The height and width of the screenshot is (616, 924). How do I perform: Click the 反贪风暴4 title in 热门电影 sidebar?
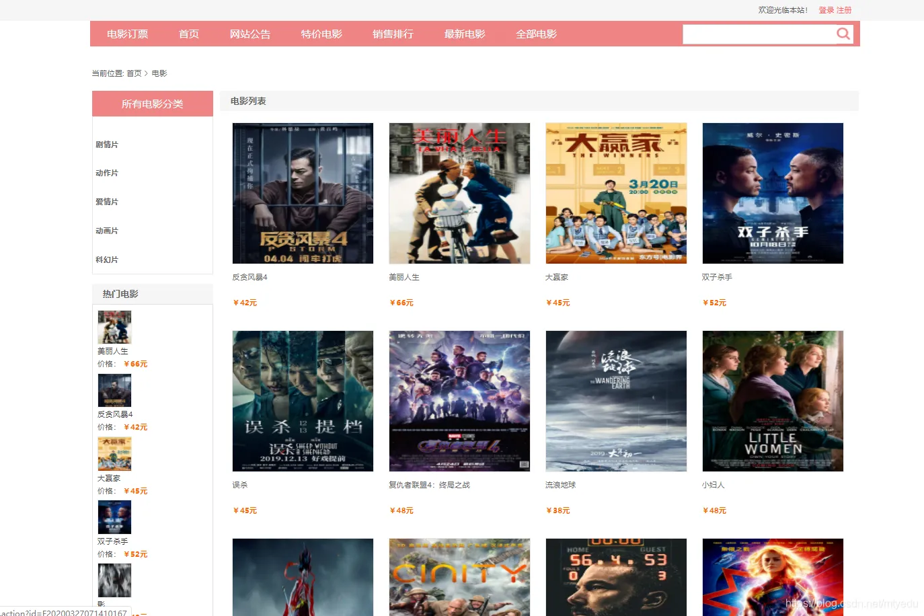(115, 414)
